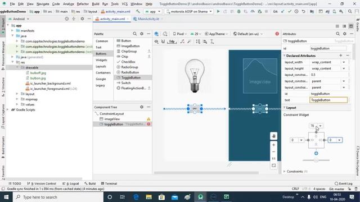Click the toggleButton id input field
The width and height of the screenshot is (360, 202).
click(x=328, y=48)
